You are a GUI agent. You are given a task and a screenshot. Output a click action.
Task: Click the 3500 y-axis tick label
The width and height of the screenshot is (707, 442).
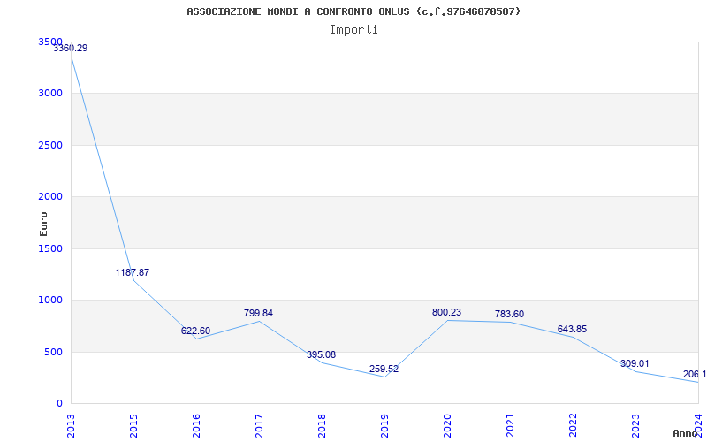pos(50,42)
